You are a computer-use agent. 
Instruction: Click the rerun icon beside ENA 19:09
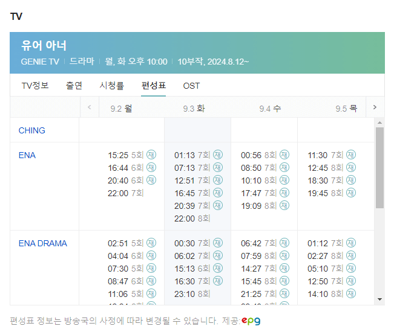pyautogui.click(x=284, y=205)
